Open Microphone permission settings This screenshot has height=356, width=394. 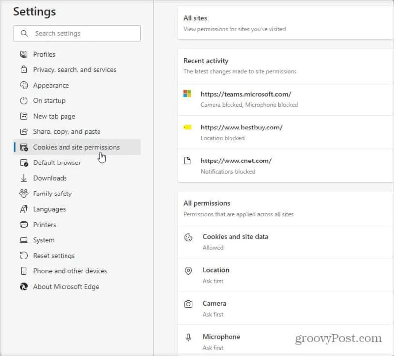coord(286,339)
